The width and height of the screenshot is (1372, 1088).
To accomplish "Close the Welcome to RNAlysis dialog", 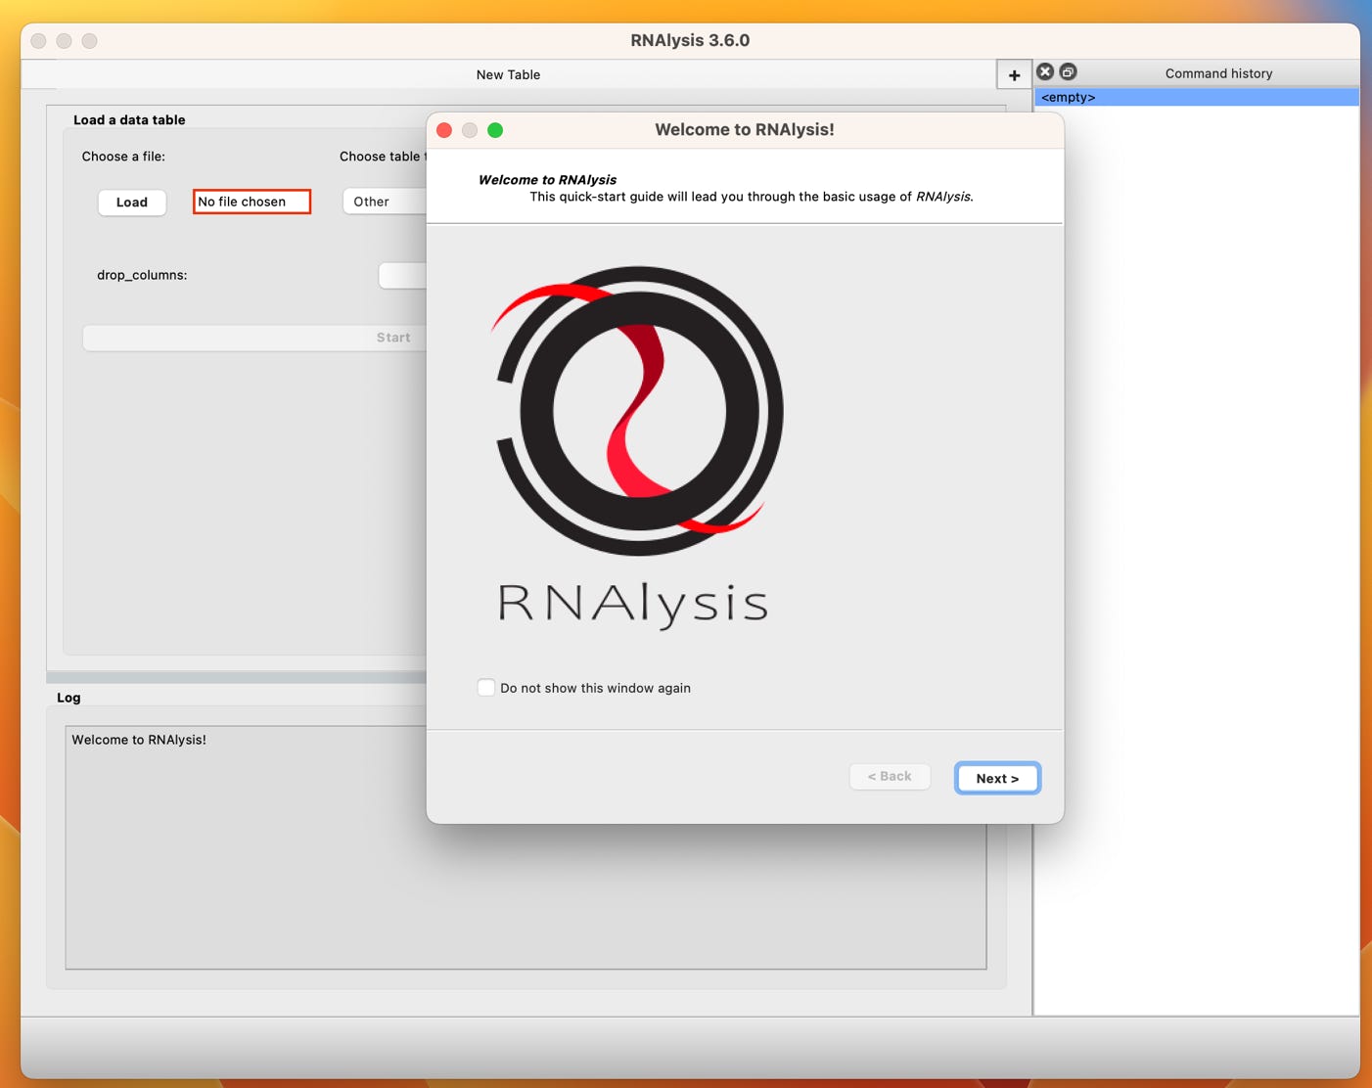I will click(x=444, y=130).
